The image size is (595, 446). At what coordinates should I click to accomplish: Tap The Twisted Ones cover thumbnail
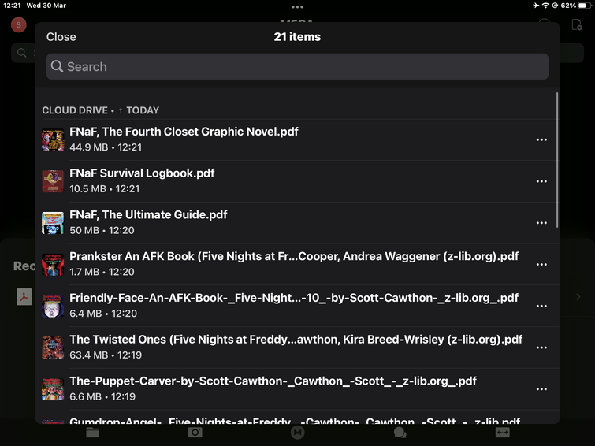[53, 348]
